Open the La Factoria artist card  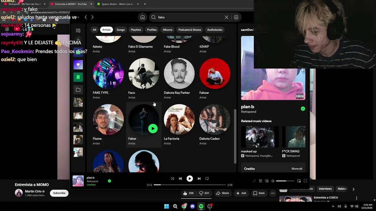(x=179, y=125)
